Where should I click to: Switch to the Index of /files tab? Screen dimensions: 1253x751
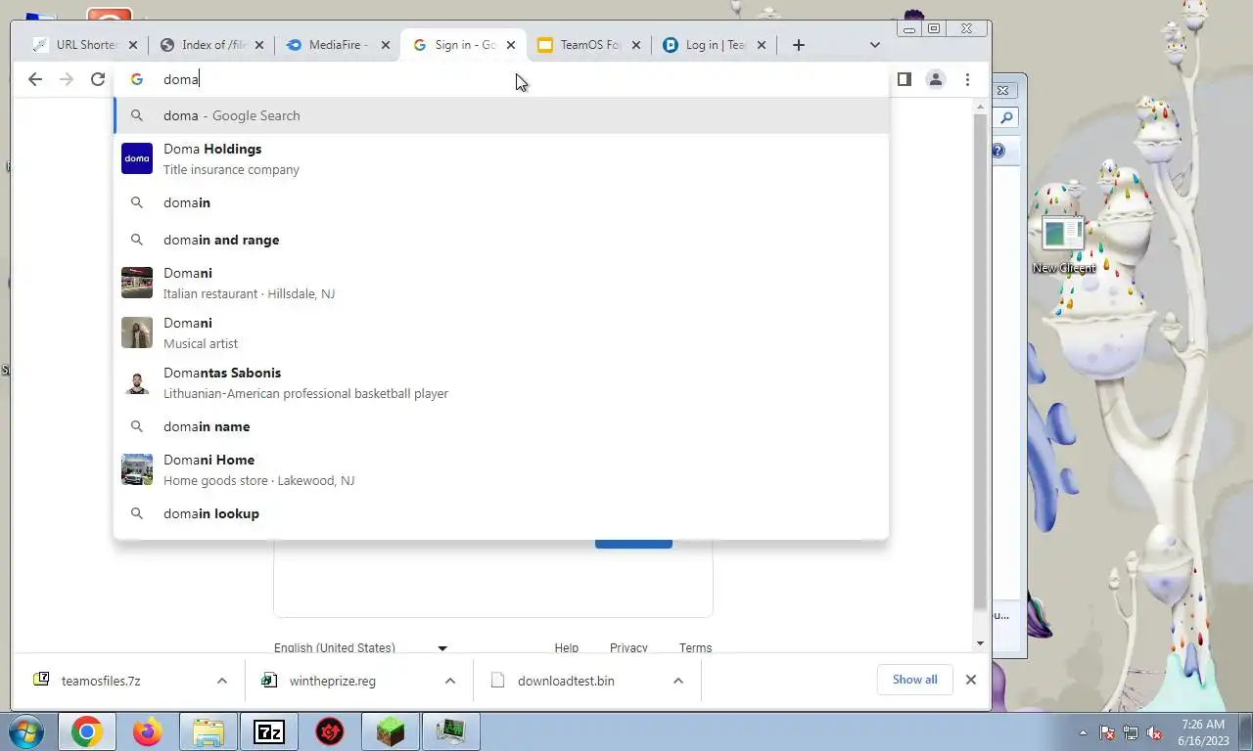(x=212, y=45)
